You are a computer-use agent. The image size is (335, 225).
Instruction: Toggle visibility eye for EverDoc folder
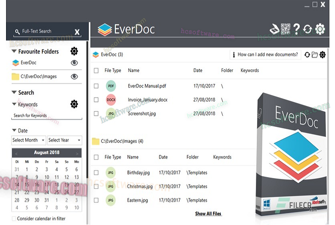click(x=74, y=63)
